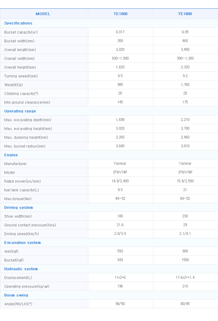The height and width of the screenshot is (321, 218).
Task: Click the TE1800 manufacturer Yanmar cell
Action: coord(185,164)
